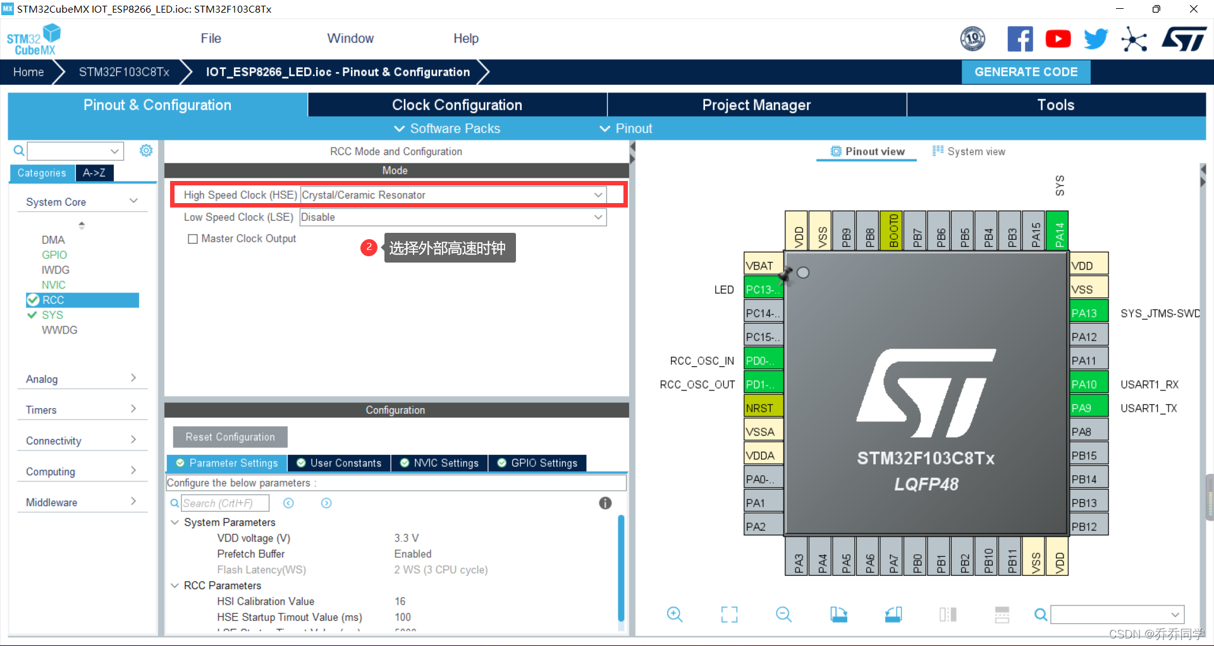1214x646 pixels.
Task: Enable the Master Clock Output checkbox
Action: point(193,239)
